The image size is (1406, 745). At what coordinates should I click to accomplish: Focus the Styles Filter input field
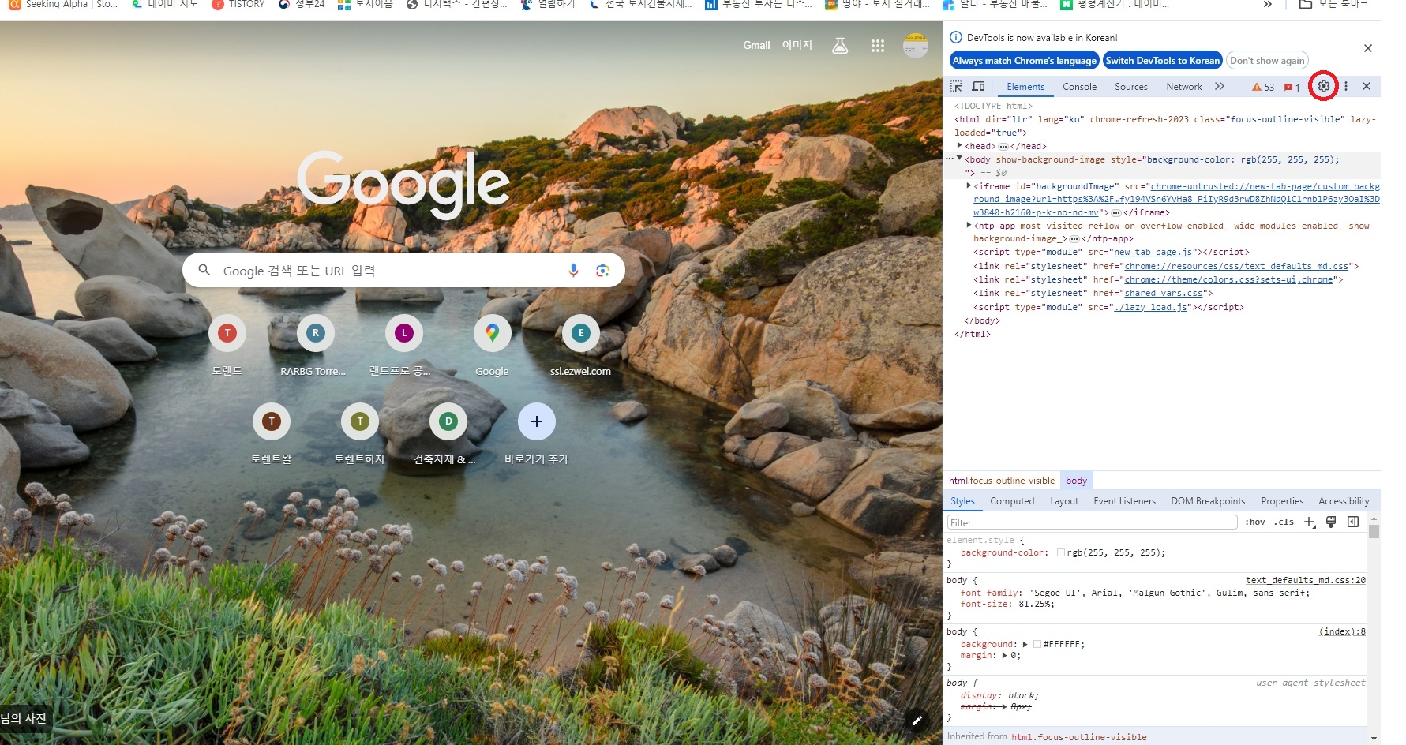point(1092,522)
